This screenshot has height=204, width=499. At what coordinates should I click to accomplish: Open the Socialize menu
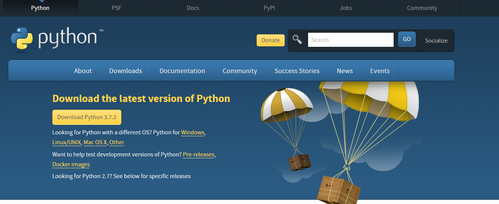point(436,40)
